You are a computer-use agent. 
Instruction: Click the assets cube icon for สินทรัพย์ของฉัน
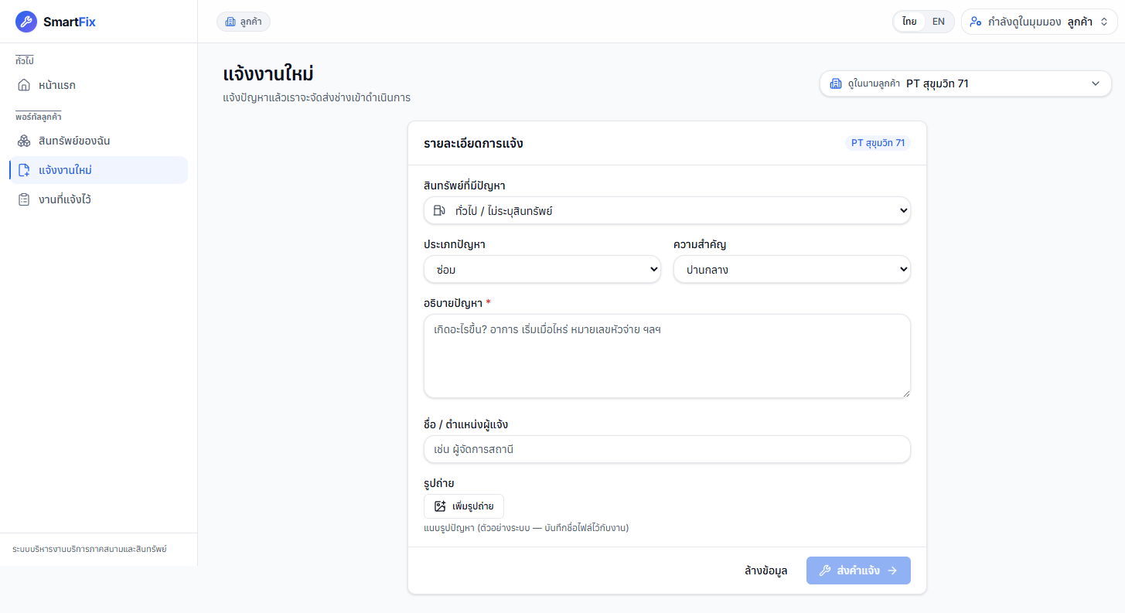pyautogui.click(x=24, y=141)
